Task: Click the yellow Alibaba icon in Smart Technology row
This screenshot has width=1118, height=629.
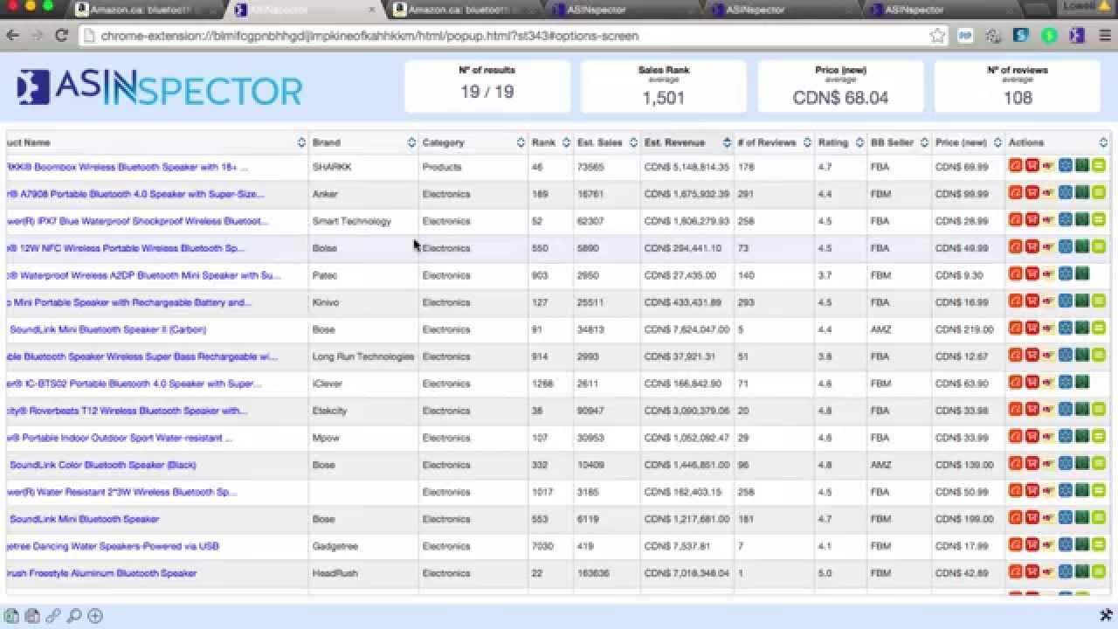Action: [1048, 220]
